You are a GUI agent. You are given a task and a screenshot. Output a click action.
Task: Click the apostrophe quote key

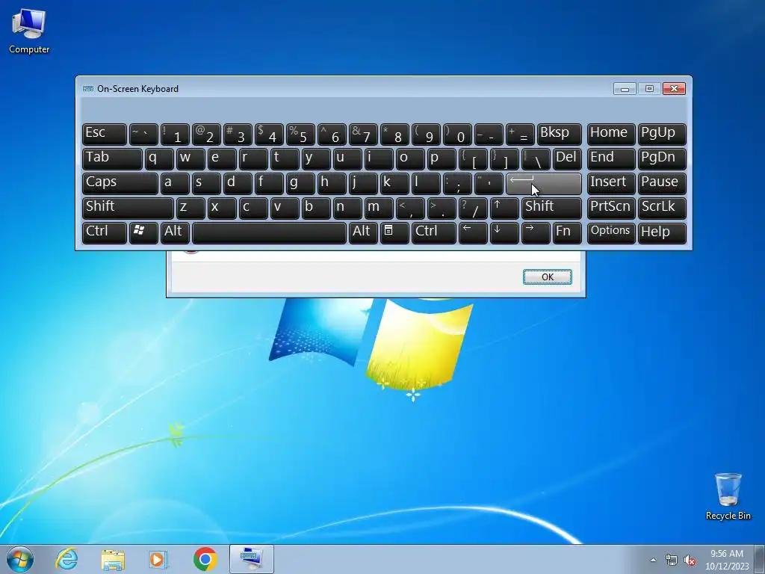coord(489,183)
